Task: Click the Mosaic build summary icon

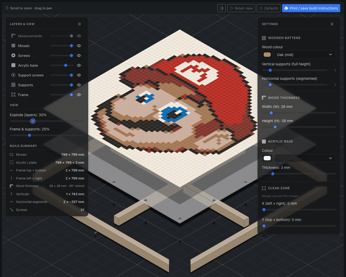Action: 11,155
